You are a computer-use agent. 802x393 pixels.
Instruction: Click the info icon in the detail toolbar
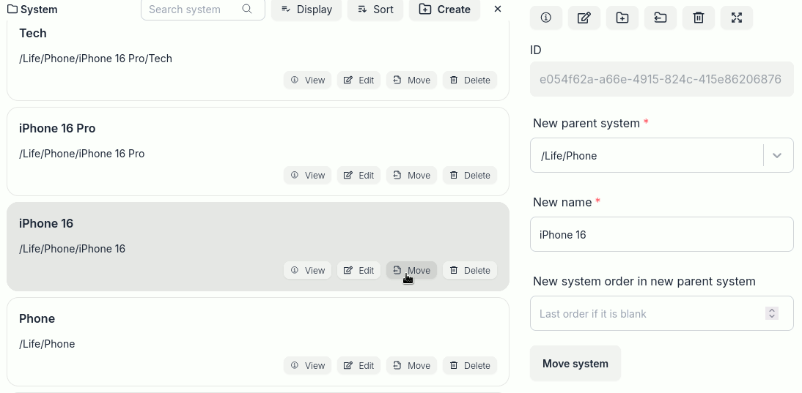coord(545,18)
